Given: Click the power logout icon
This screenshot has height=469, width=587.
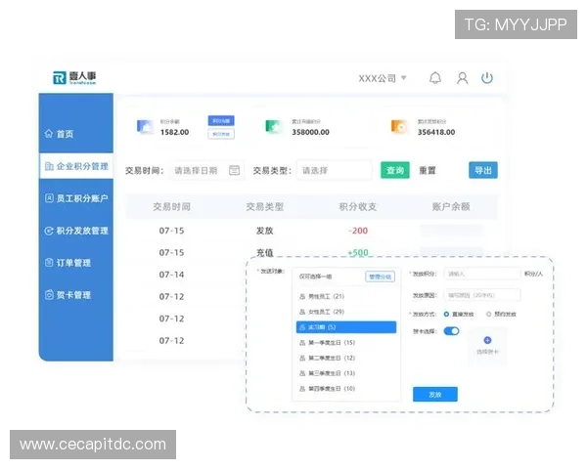Looking at the screenshot, I should (487, 78).
